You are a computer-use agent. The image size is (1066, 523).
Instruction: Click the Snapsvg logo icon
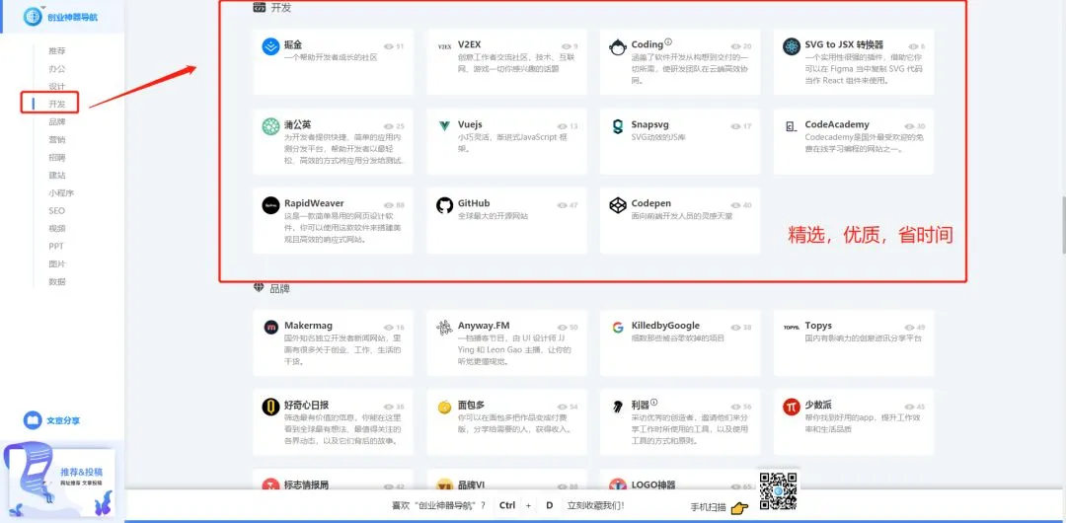point(618,126)
